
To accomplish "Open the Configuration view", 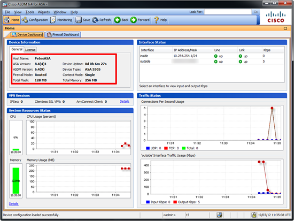I will [x=35, y=20].
